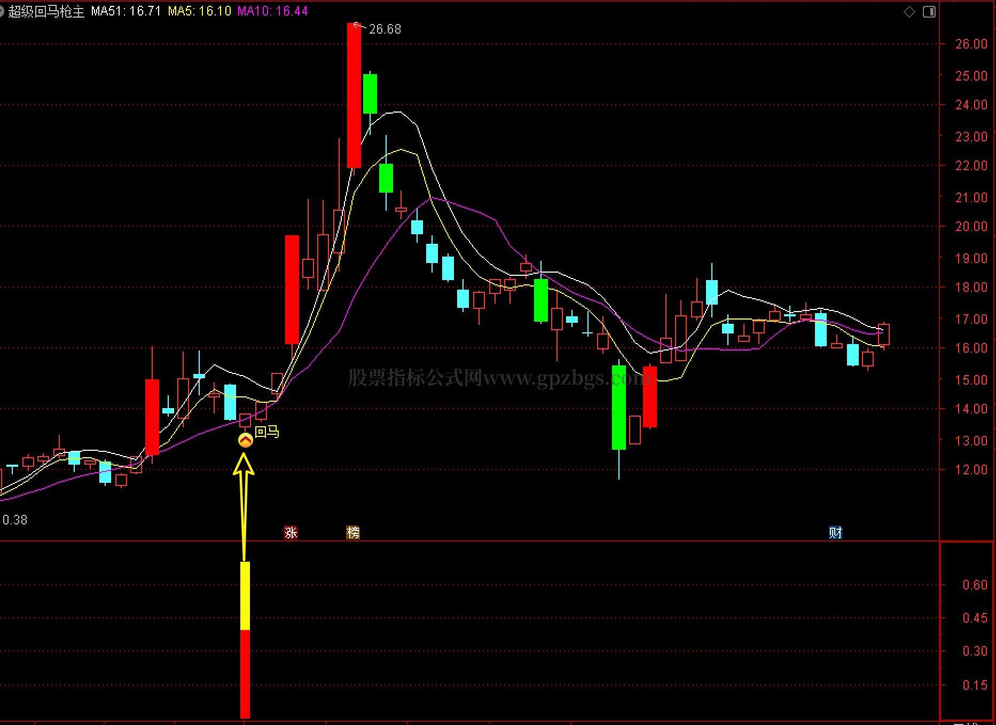Click the 26.00 price axis label
This screenshot has height=725, width=996.
[x=971, y=44]
